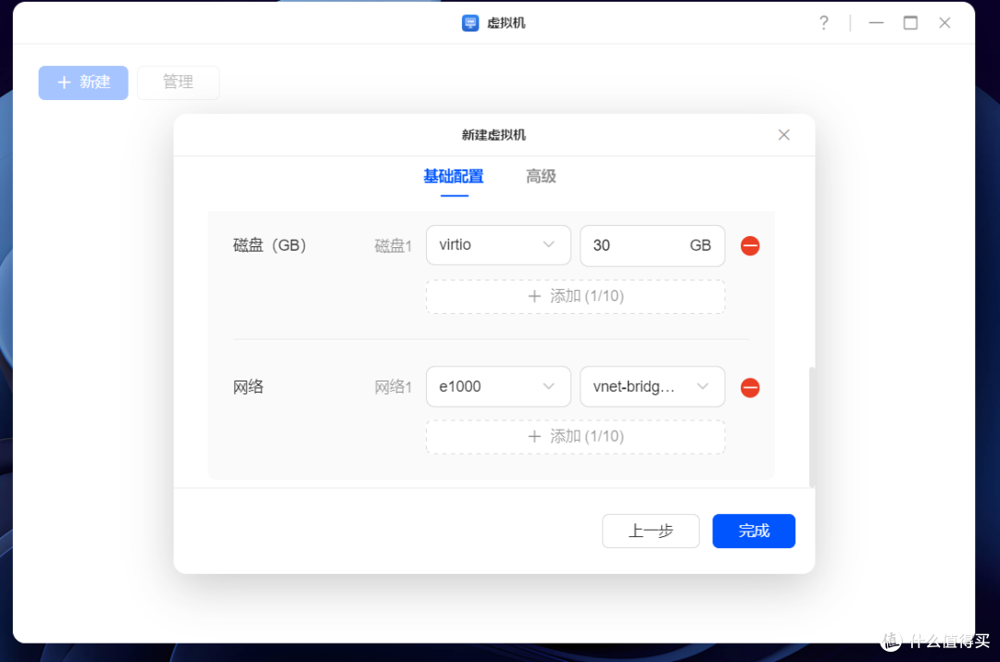Close the 虚拟机 window
1000x662 pixels.
pos(945,23)
